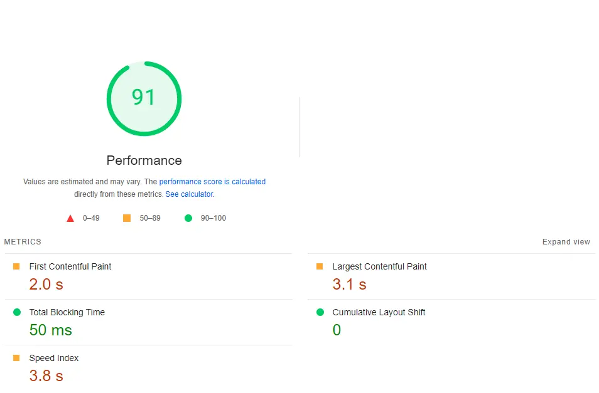The height and width of the screenshot is (393, 599).
Task: Click the Cumulative Layout Shift value 0
Action: pos(337,330)
